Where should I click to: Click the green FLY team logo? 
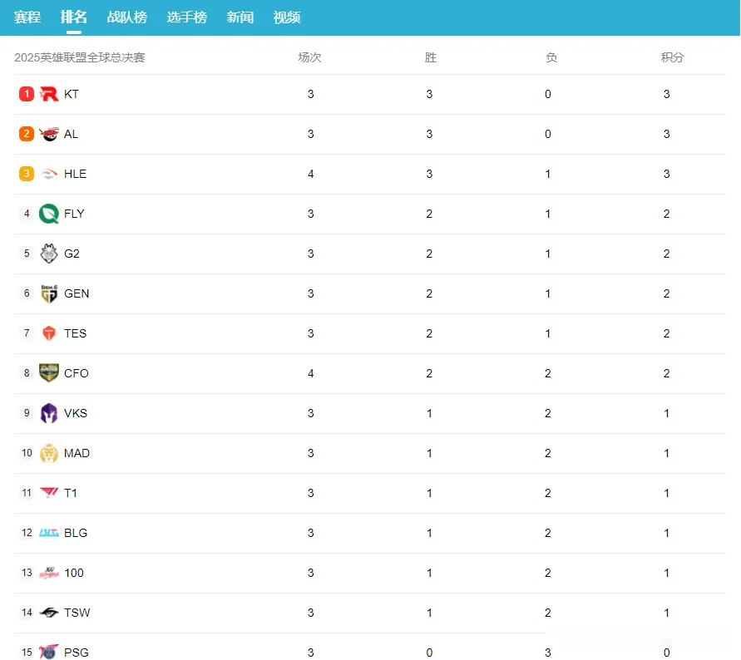point(49,214)
